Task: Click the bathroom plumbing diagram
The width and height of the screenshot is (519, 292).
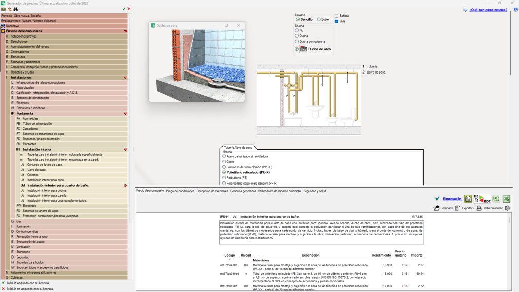Action: (x=309, y=100)
